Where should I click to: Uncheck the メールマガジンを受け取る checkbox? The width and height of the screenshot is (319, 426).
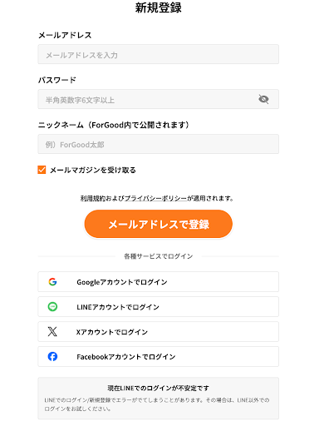tap(42, 170)
